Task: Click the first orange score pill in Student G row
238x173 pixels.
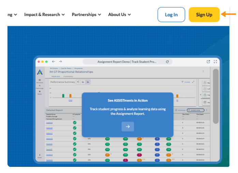Action: pyautogui.click(x=107, y=155)
